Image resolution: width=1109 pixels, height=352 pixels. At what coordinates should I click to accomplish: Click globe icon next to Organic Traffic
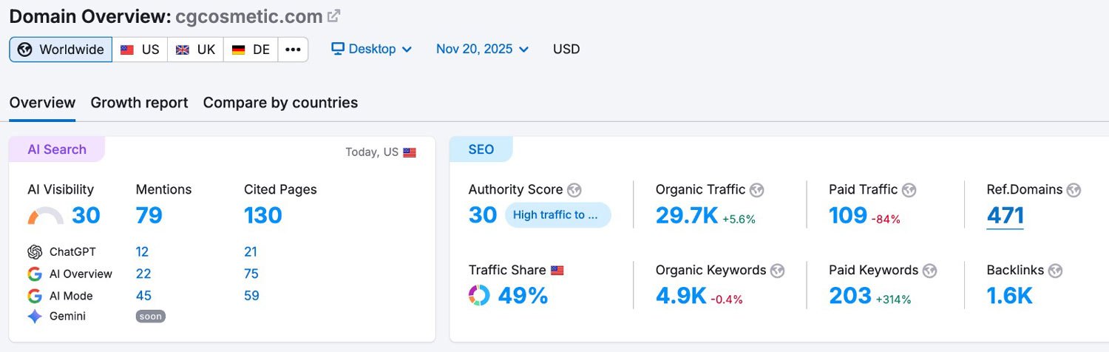[756, 190]
